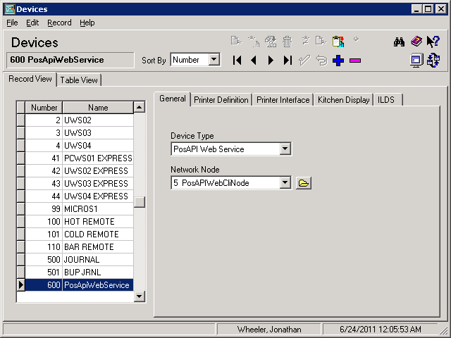The width and height of the screenshot is (451, 338).
Task: Click device list scroll up arrow
Action: point(140,107)
